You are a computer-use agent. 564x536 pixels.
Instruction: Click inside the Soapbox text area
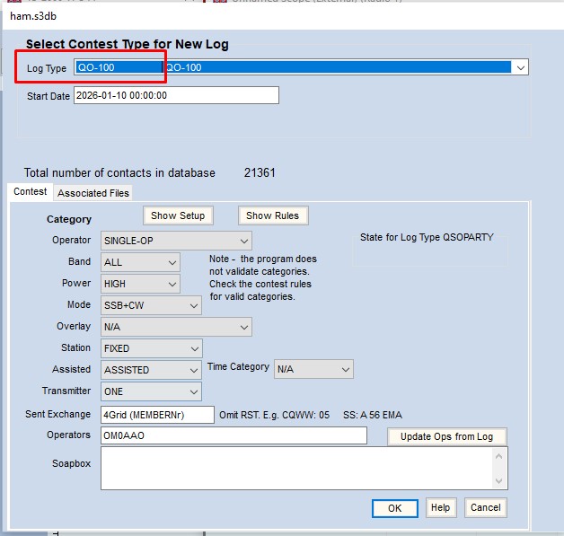click(x=296, y=468)
